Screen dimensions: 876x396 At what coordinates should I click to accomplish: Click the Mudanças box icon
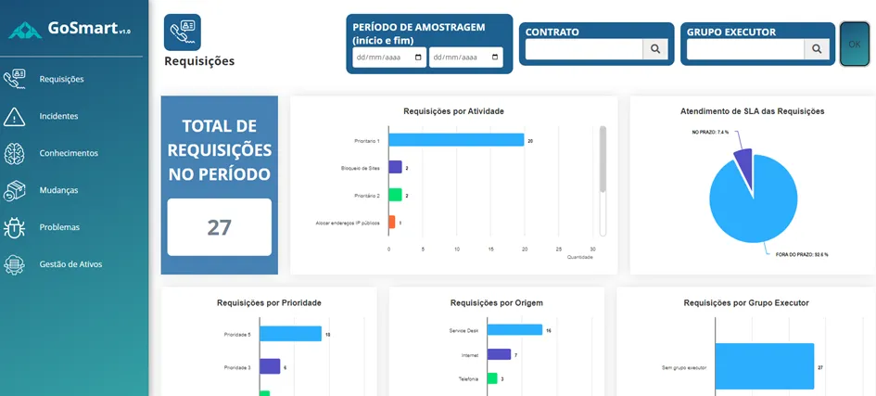(x=14, y=190)
